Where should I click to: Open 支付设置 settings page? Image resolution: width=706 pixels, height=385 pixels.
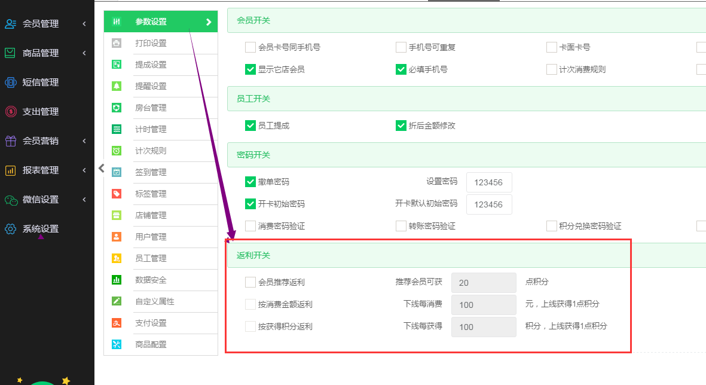151,323
